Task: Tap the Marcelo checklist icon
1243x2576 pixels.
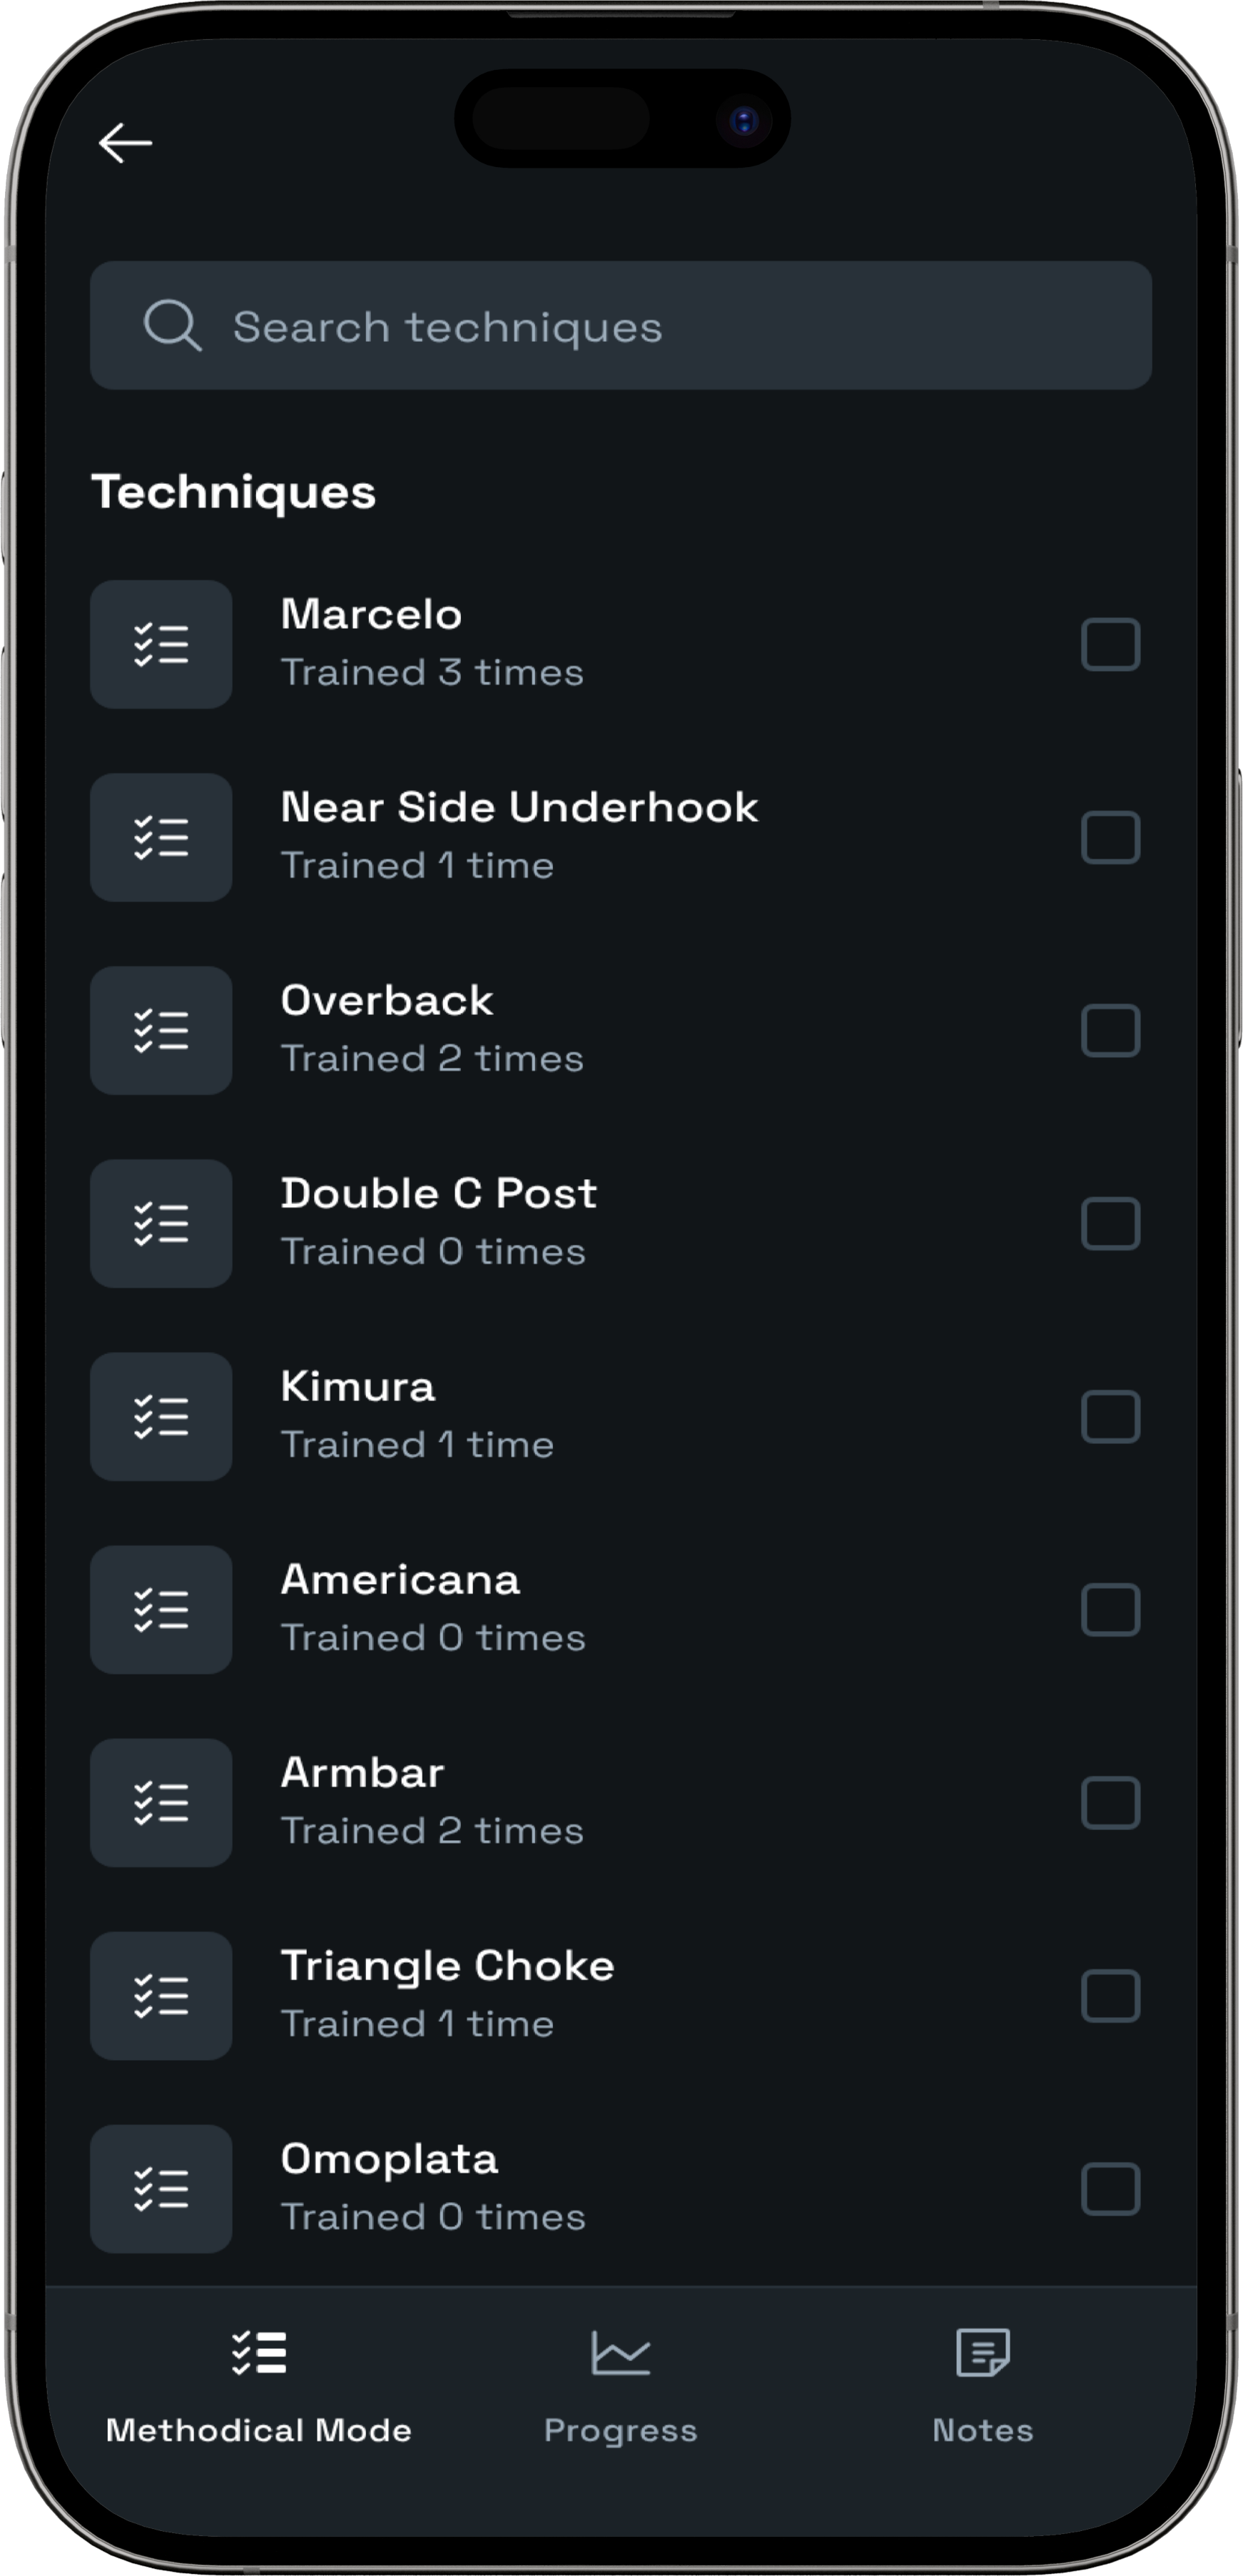Action: [161, 645]
